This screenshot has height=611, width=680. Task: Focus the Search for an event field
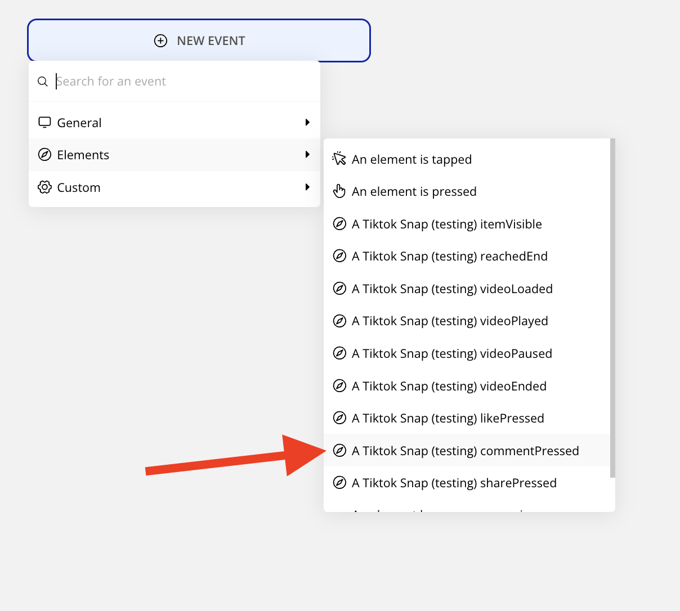(180, 82)
